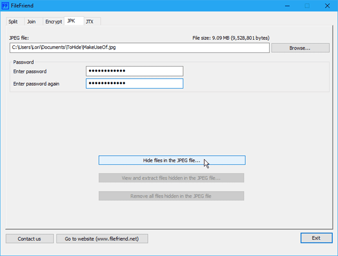Click the Enter password again field
This screenshot has width=338, height=256.
point(134,83)
